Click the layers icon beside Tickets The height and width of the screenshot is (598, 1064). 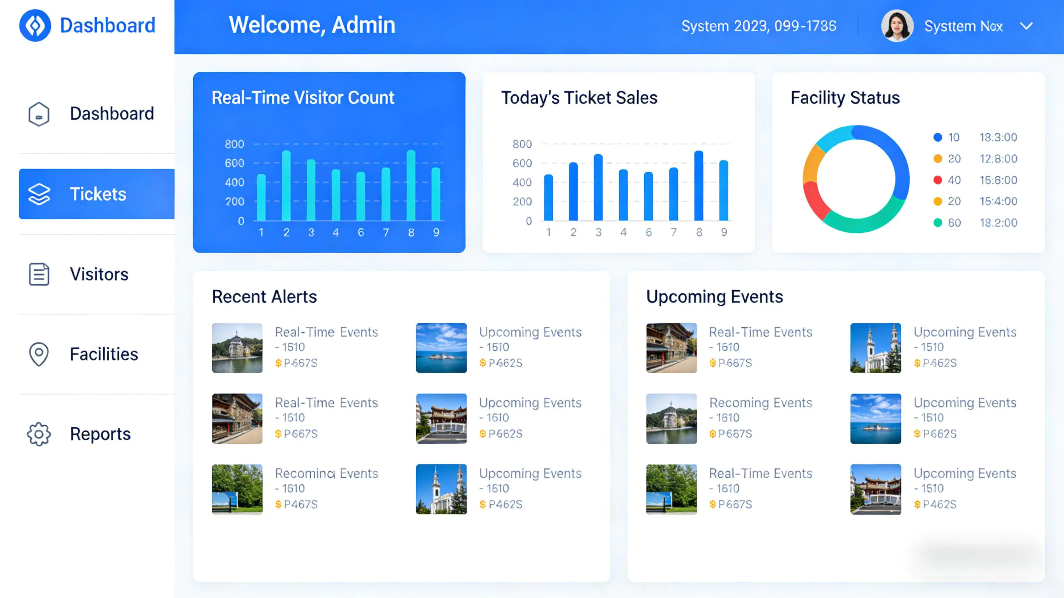pyautogui.click(x=39, y=194)
